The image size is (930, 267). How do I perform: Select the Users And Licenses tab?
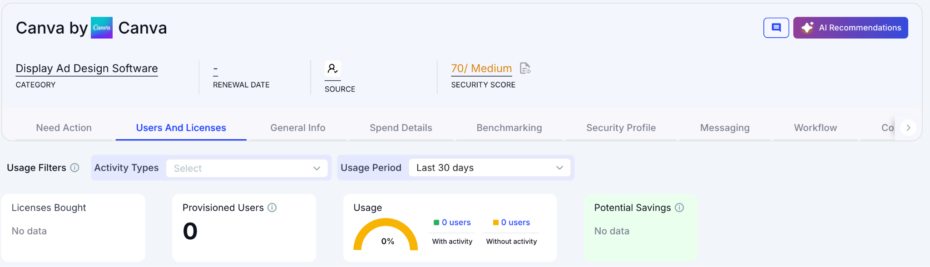click(x=181, y=128)
